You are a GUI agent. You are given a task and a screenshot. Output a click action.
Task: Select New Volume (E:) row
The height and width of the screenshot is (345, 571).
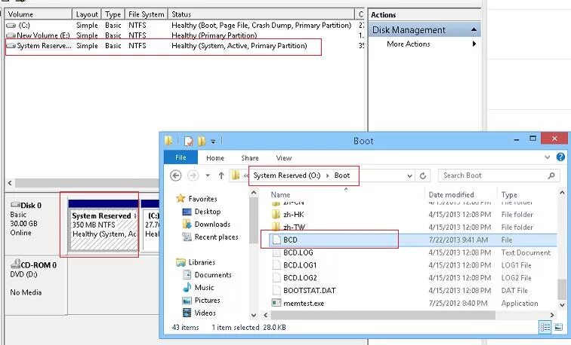coord(184,35)
